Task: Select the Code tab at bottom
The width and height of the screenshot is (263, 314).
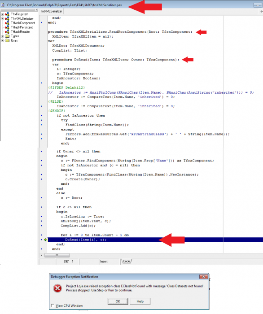Action: (x=127, y=262)
